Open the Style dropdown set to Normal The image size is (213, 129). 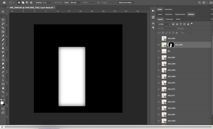click(x=76, y=3)
